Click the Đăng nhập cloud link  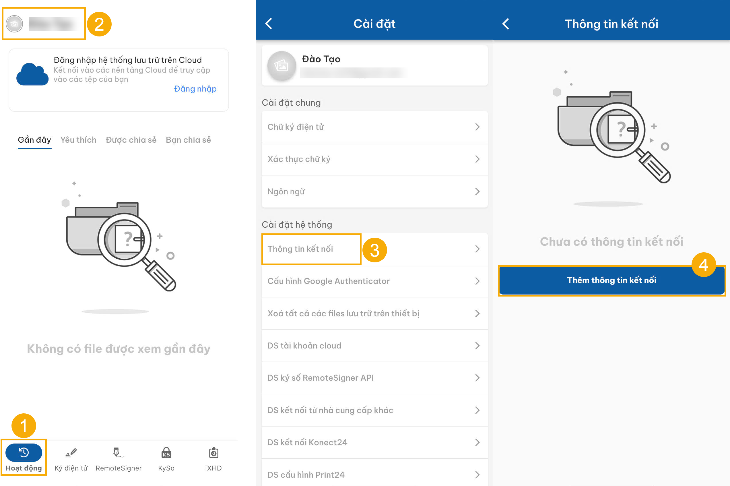195,89
